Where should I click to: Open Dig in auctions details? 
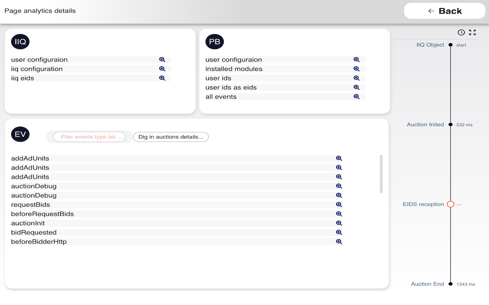coord(170,137)
